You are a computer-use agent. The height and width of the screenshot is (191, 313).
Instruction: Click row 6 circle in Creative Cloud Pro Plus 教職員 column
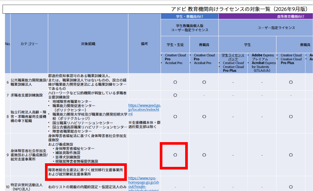[291, 82]
